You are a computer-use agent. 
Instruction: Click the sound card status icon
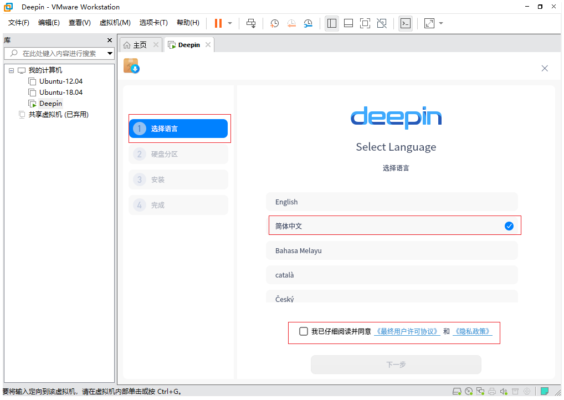click(504, 391)
